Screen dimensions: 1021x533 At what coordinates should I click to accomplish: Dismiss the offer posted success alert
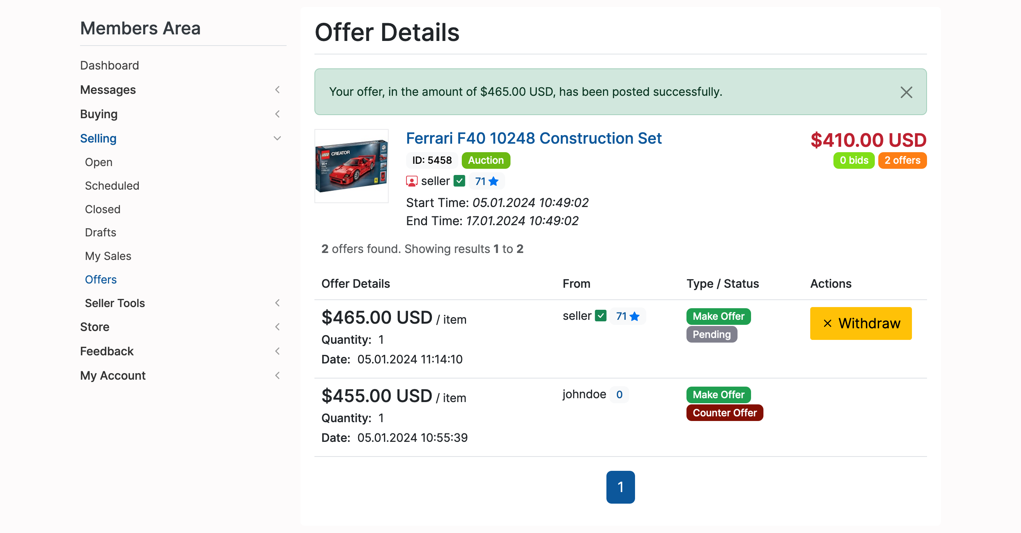906,92
